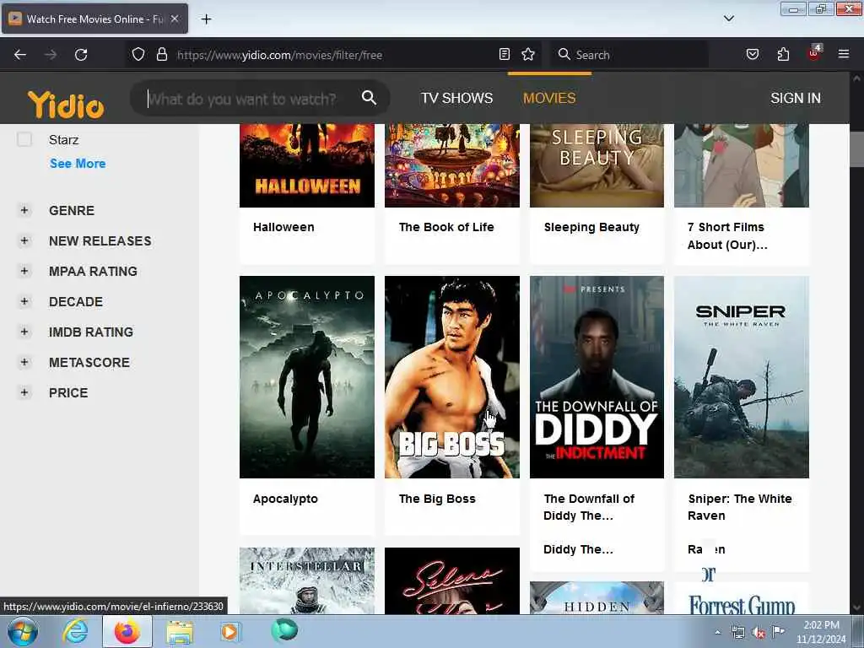This screenshot has height=648, width=864.
Task: Select The Big Boss movie poster
Action: pos(452,377)
